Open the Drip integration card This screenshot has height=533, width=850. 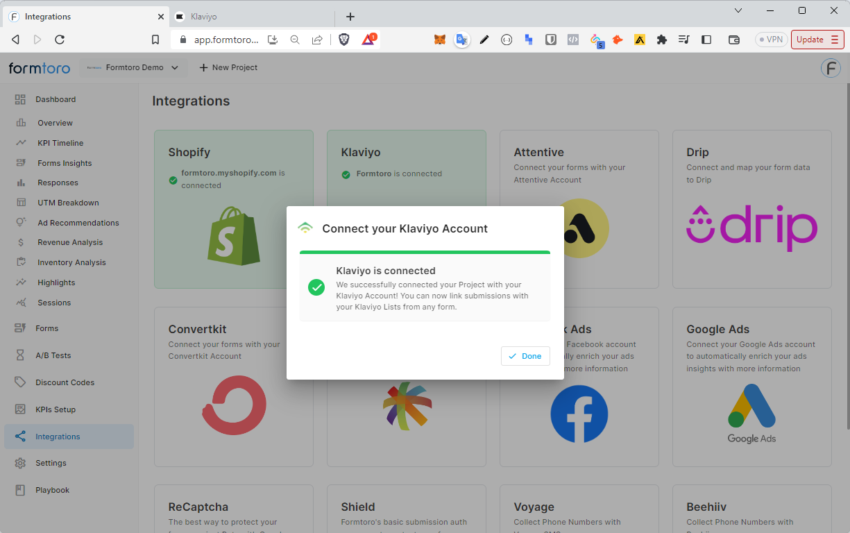pos(752,209)
